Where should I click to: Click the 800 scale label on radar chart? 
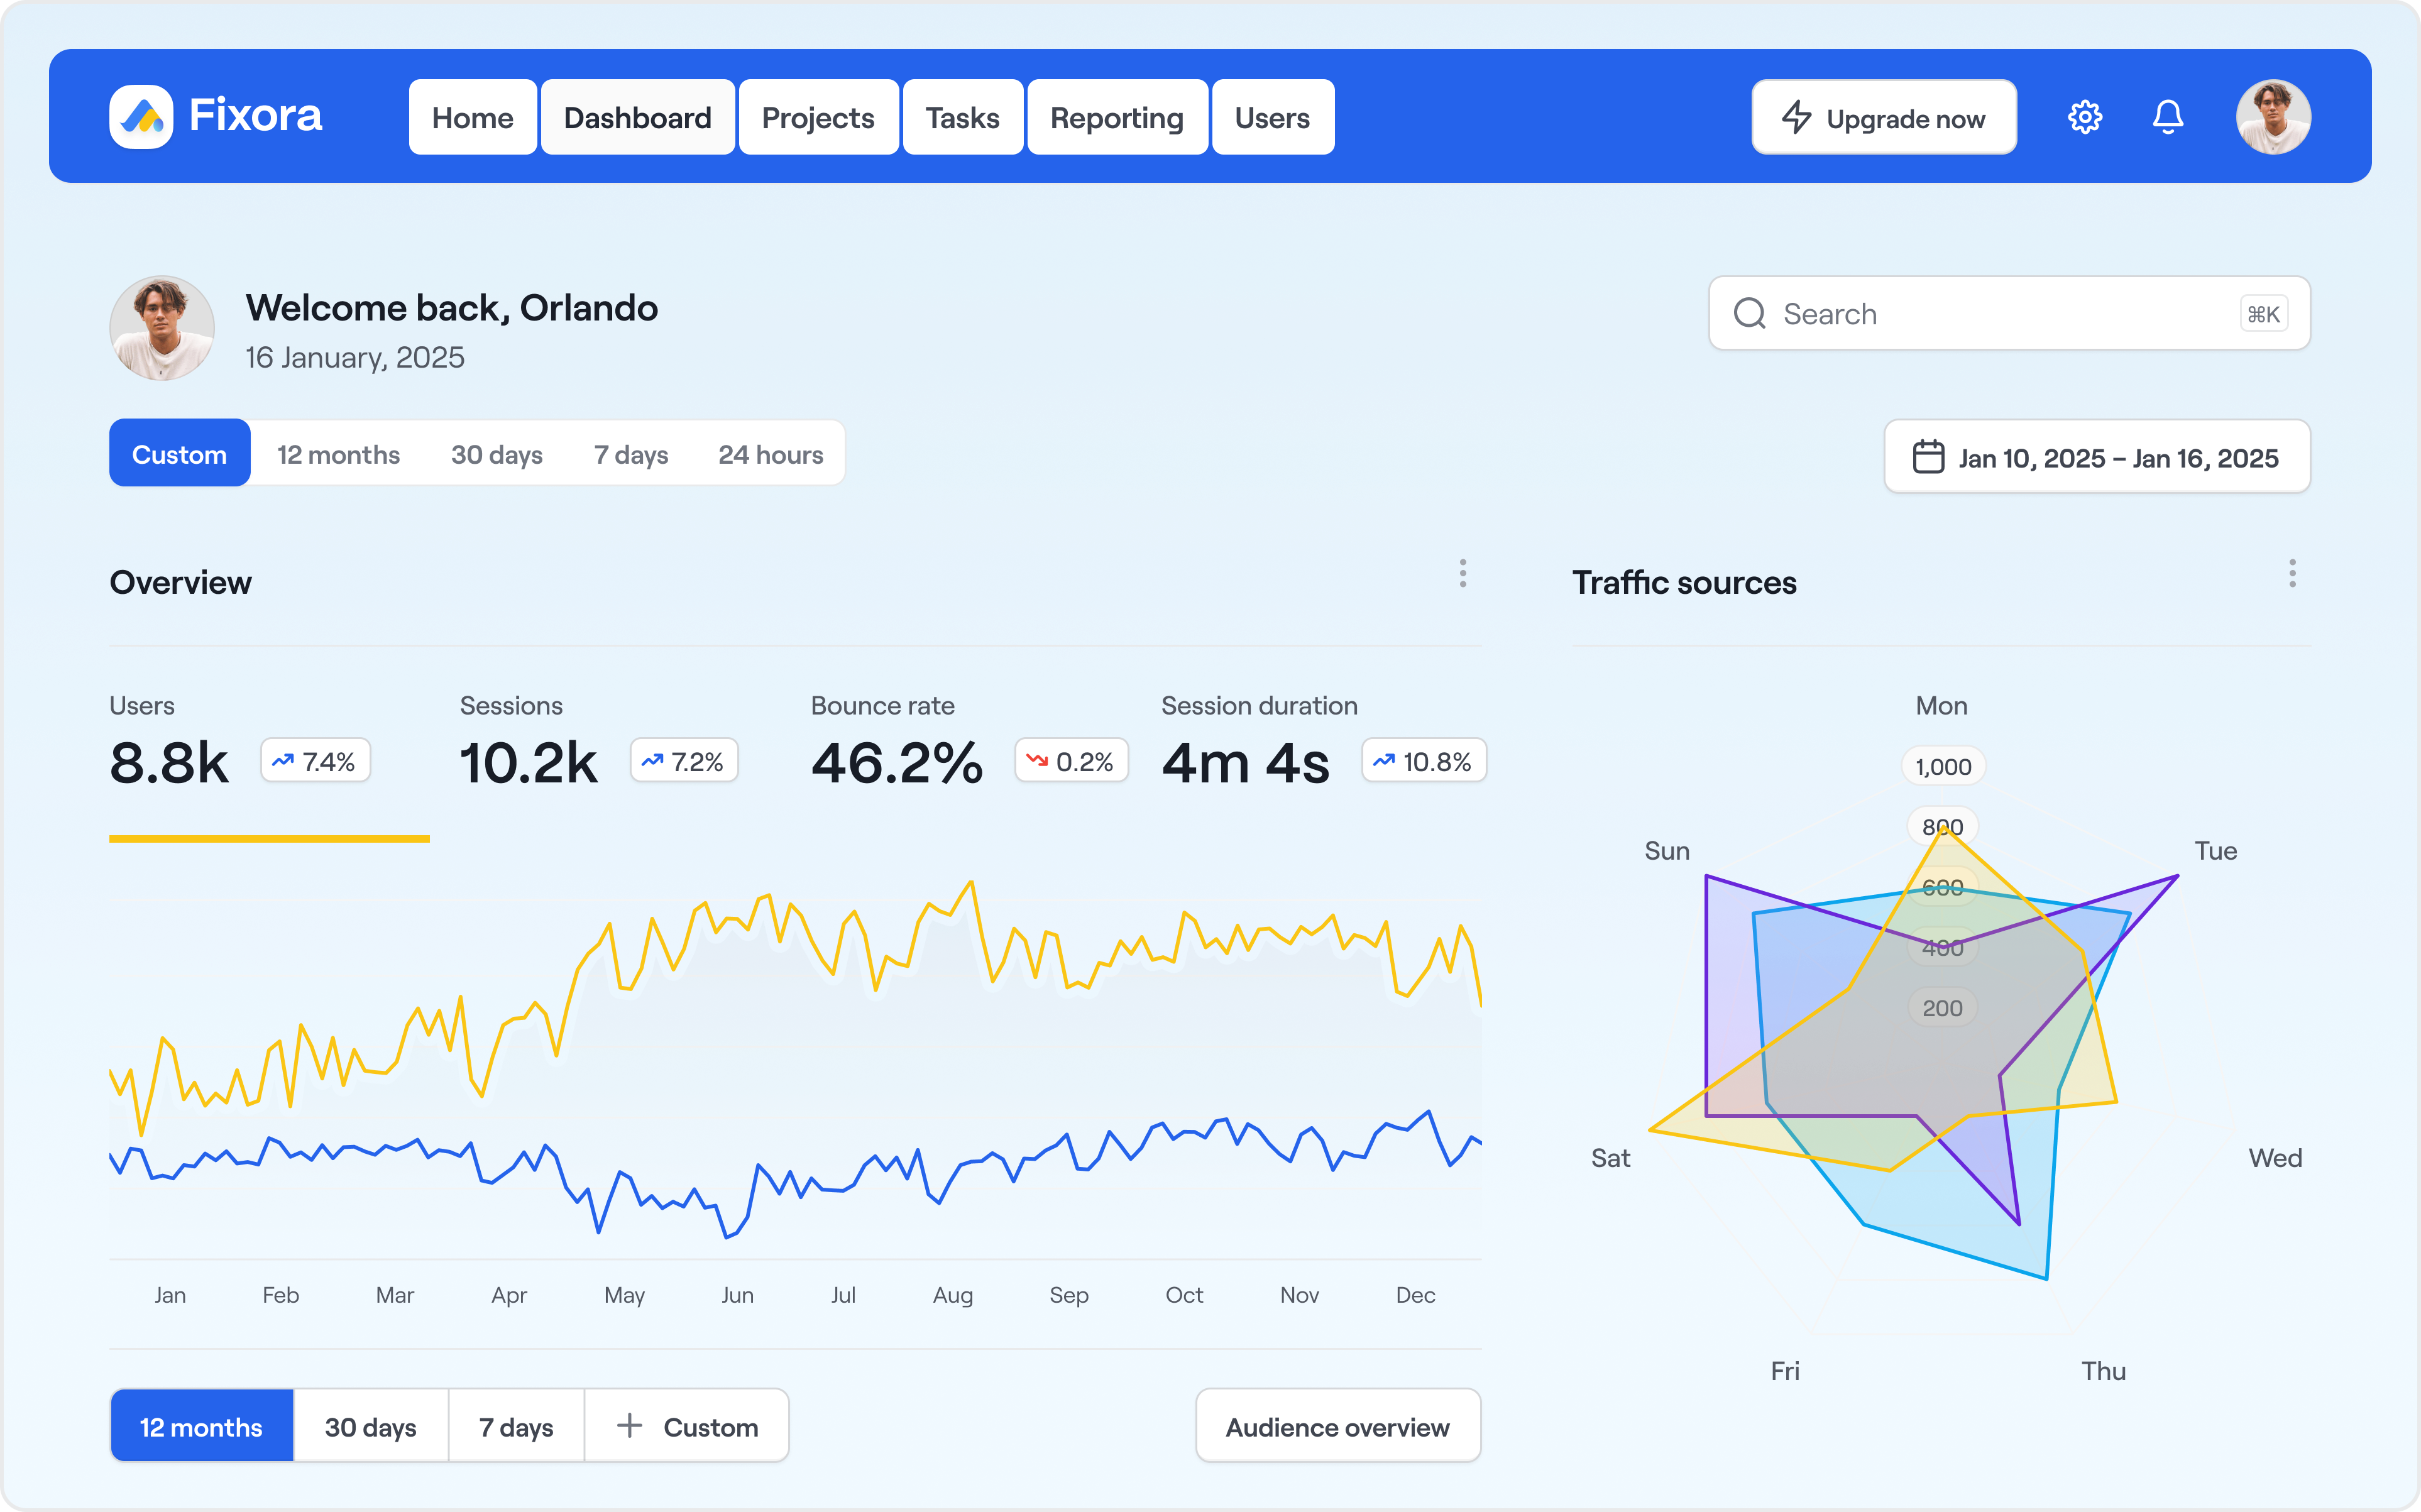[x=1942, y=827]
